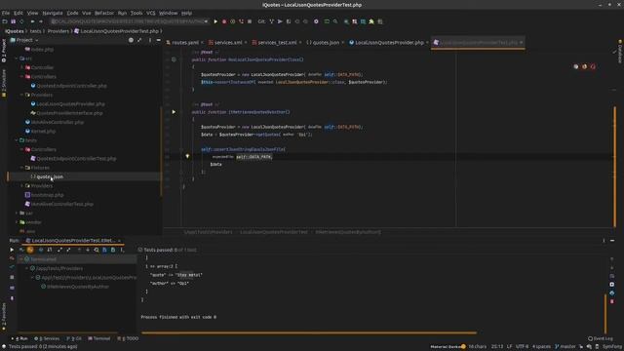Image resolution: width=624 pixels, height=351 pixels.
Task: Click the green Run button in main toolbar
Action: 215,21
